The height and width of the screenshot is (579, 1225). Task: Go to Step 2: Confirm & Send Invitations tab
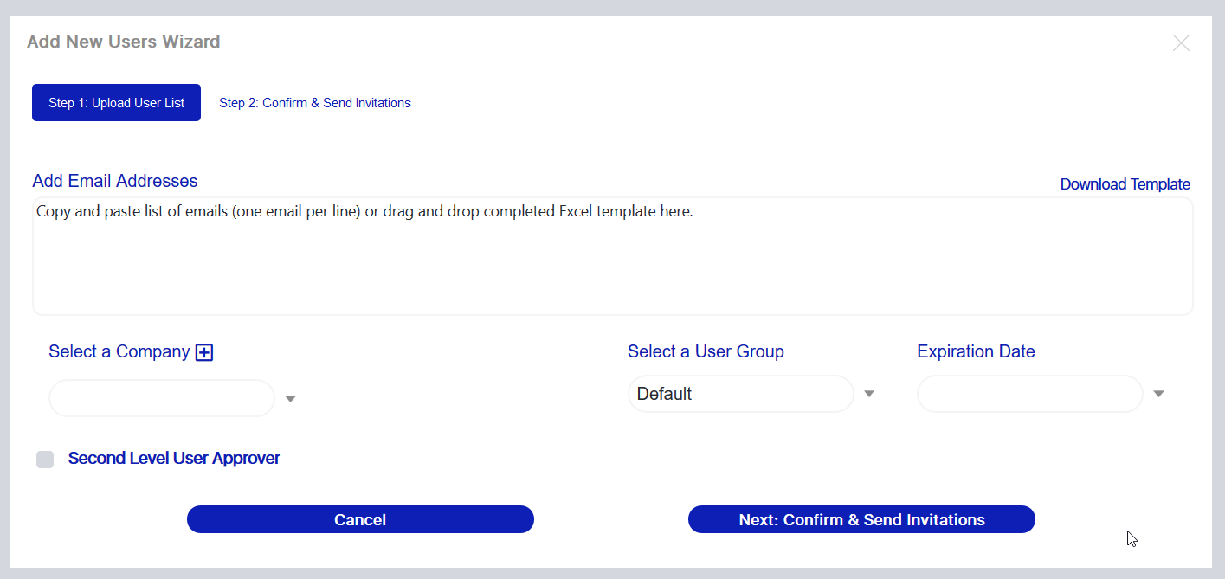tap(314, 103)
